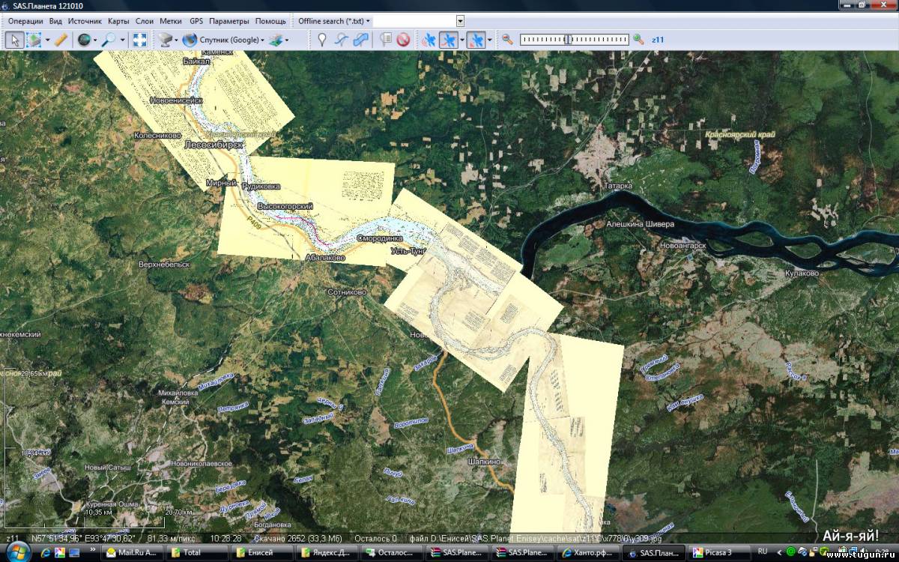The width and height of the screenshot is (899, 562).
Task: Switch to the Mail.Ru taskbar window
Action: 133,553
